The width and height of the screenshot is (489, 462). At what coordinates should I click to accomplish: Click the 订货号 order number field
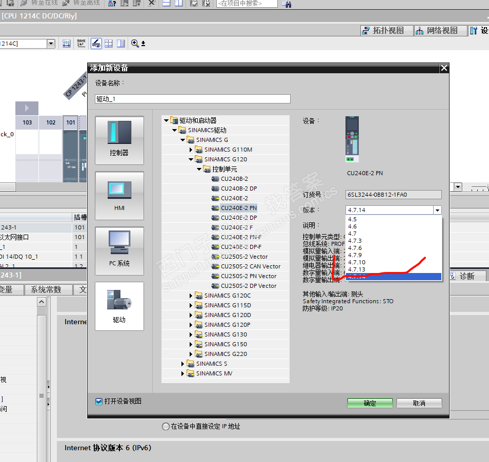coord(394,195)
